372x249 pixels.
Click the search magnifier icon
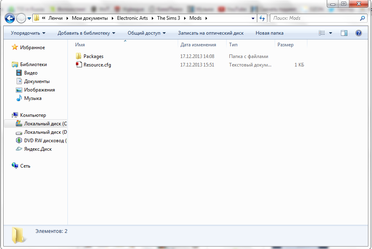(362, 18)
